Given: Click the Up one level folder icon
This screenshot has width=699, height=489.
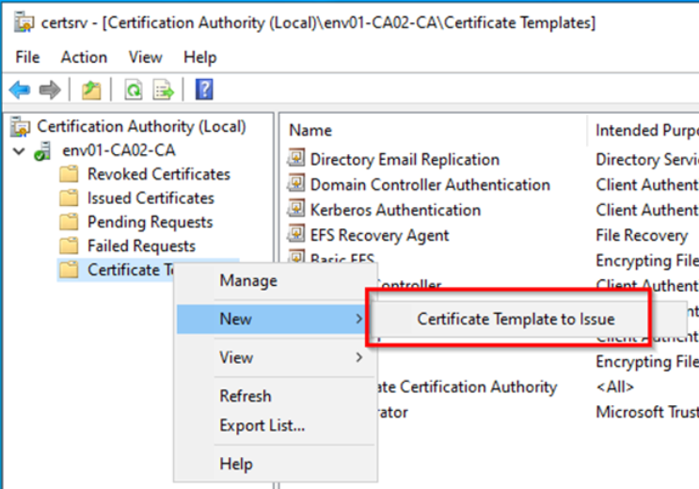Looking at the screenshot, I should (x=91, y=90).
